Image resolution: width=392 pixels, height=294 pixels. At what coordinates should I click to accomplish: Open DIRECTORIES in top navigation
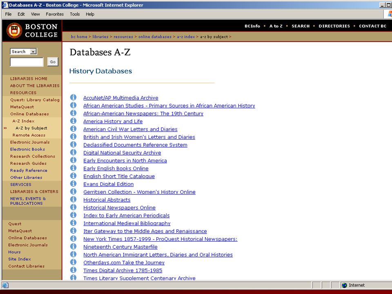334,26
